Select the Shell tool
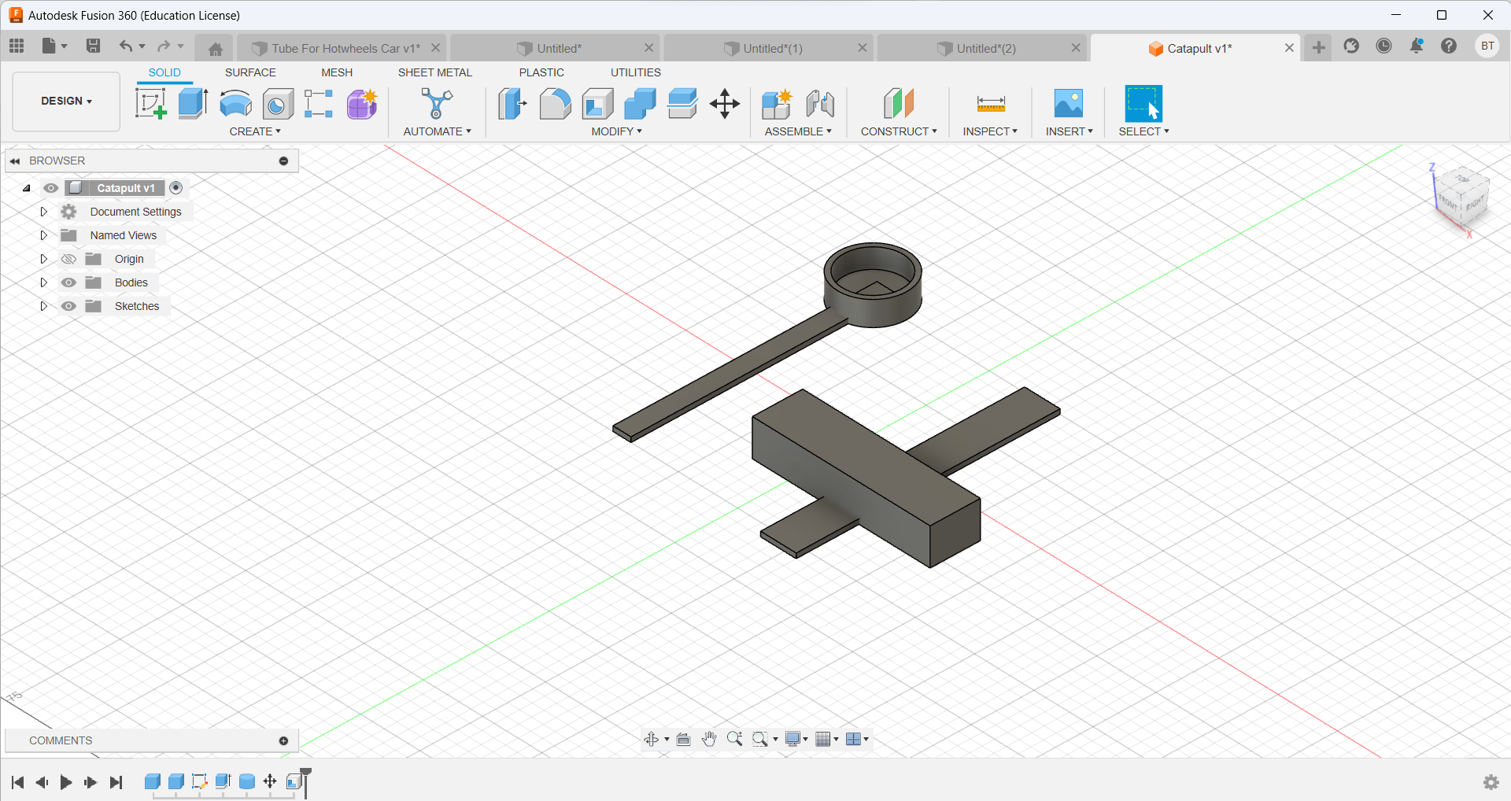 (x=597, y=103)
